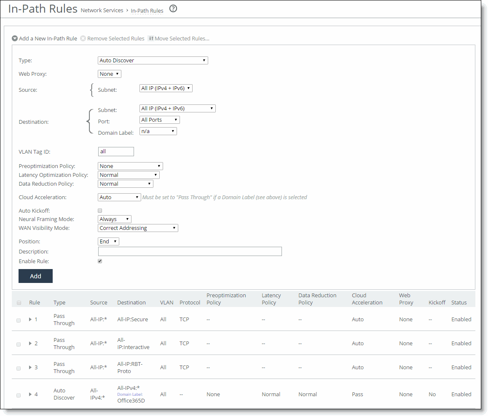Click into the Description text field

click(190, 251)
